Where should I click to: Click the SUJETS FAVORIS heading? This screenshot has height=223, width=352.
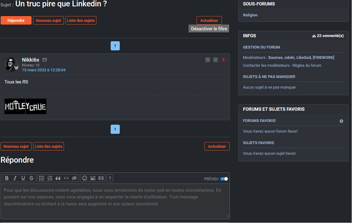click(258, 143)
